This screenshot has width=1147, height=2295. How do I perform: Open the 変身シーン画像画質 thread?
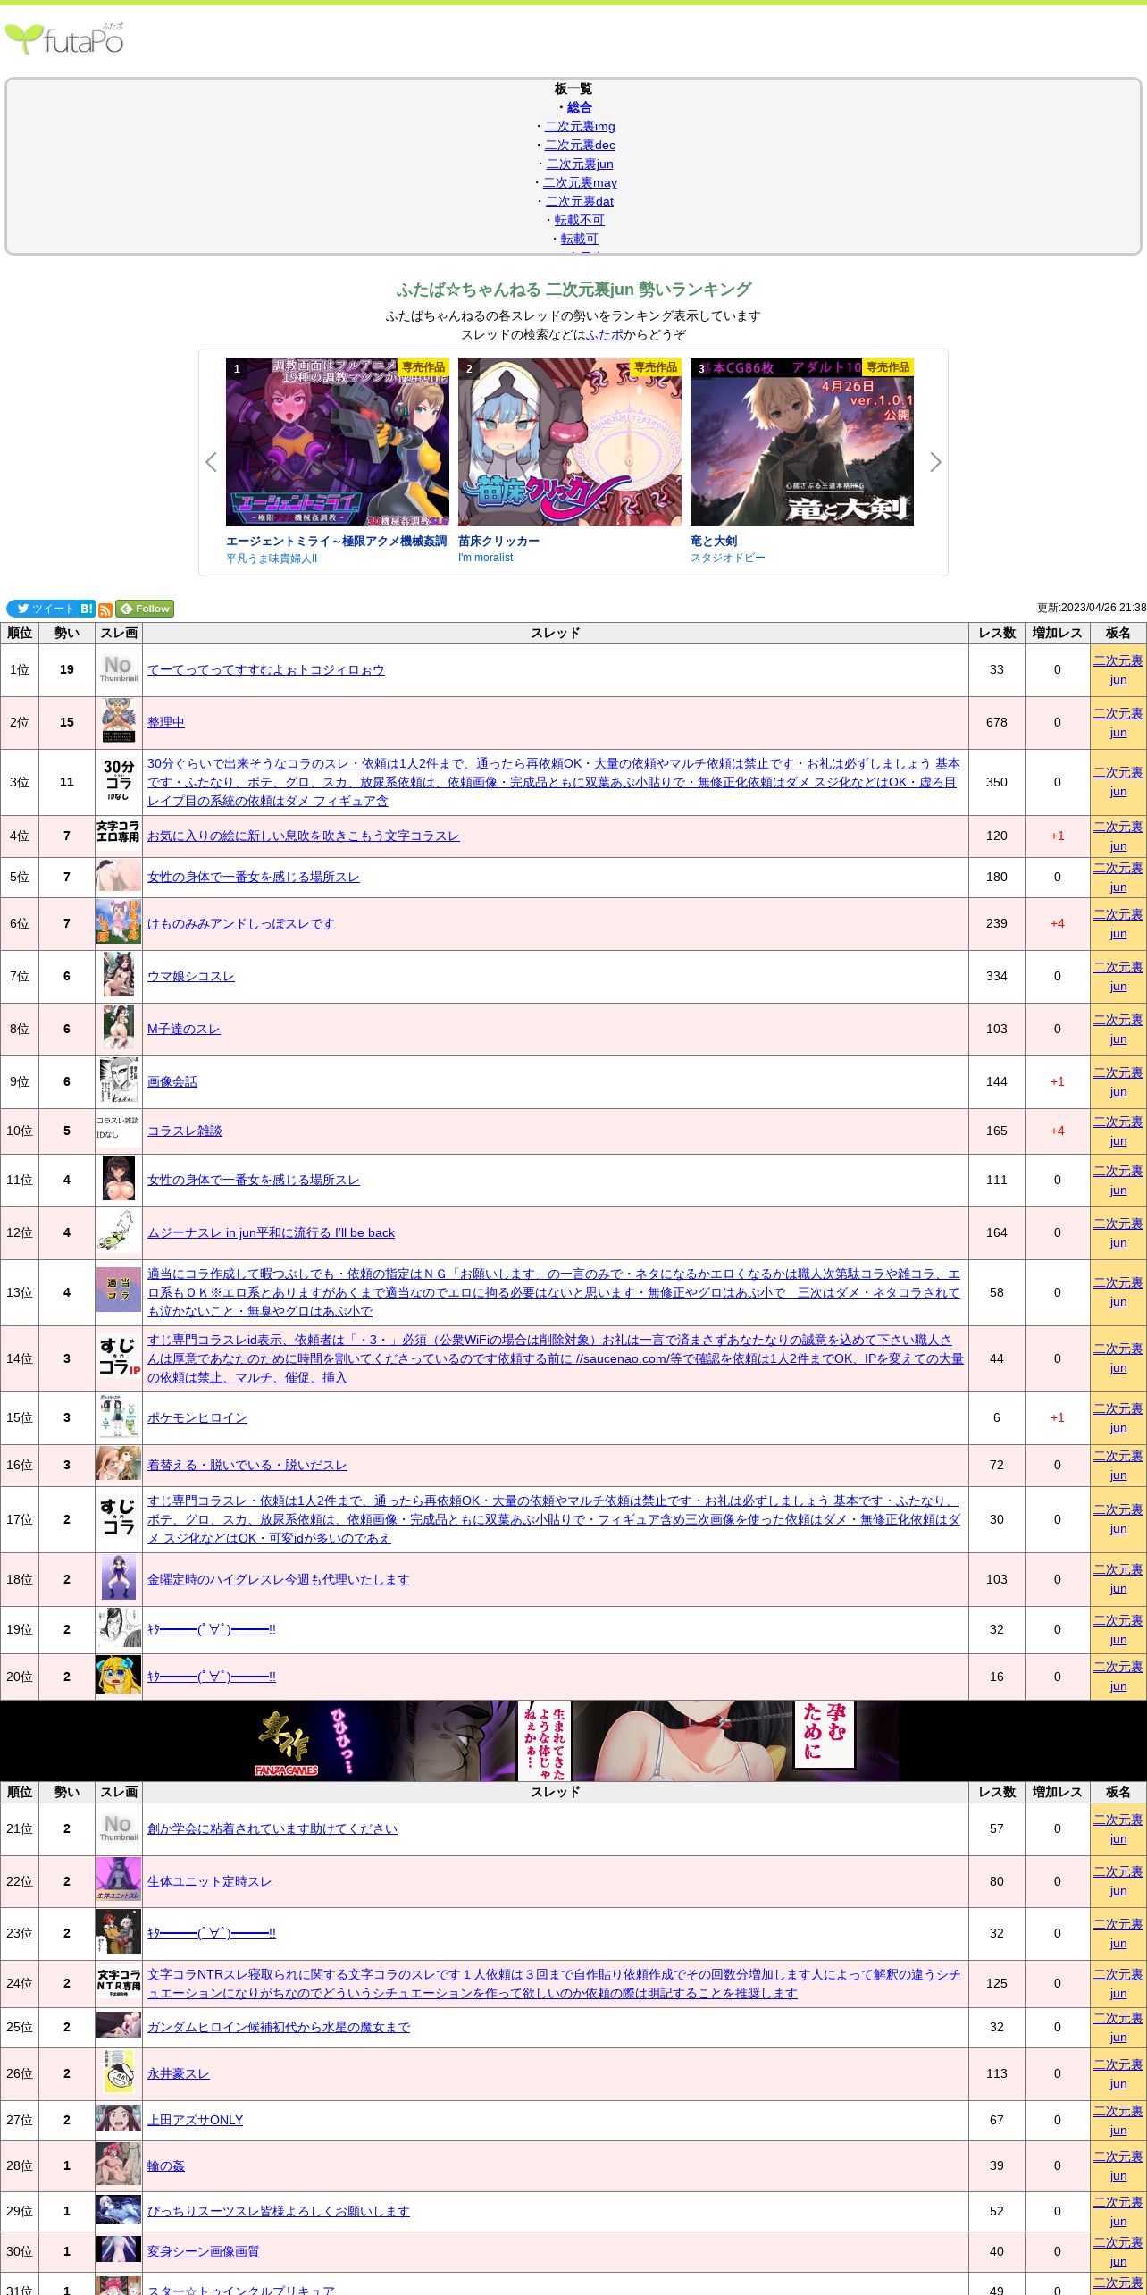click(204, 2251)
